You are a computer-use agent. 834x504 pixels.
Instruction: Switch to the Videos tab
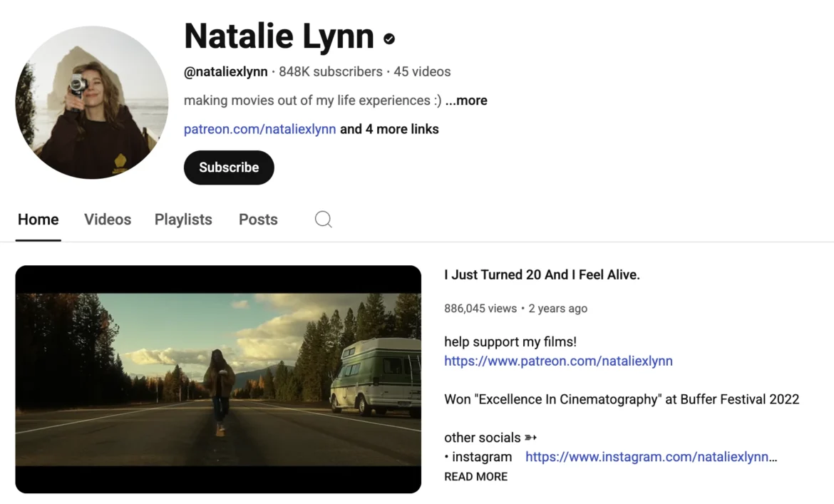point(107,220)
